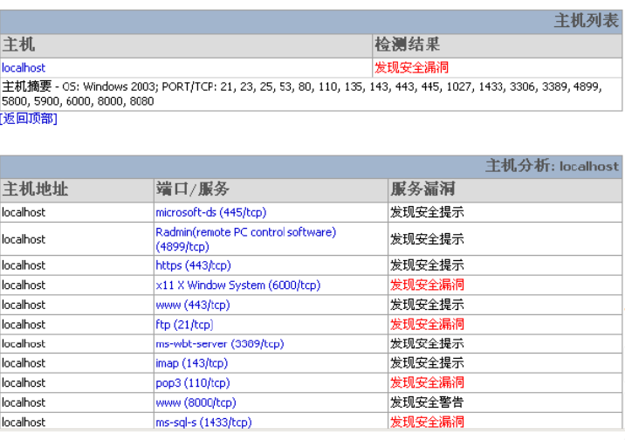
Task: Click 发现安全漏洞 in the x11 row
Action: (427, 285)
